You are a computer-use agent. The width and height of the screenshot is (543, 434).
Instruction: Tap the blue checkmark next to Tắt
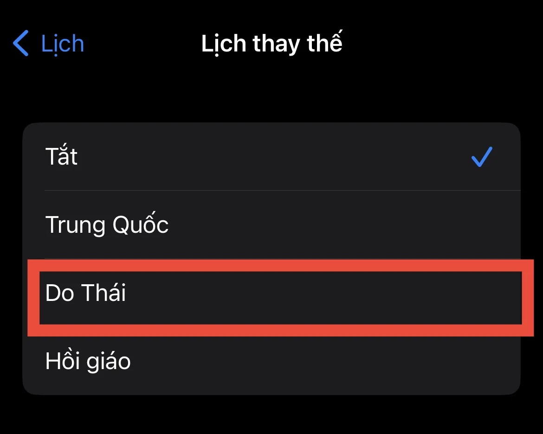tap(482, 157)
